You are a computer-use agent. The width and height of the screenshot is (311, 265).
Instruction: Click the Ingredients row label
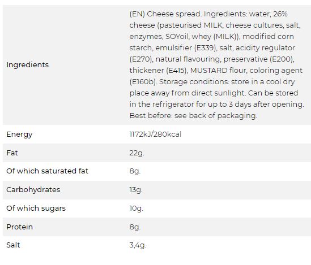(x=27, y=65)
